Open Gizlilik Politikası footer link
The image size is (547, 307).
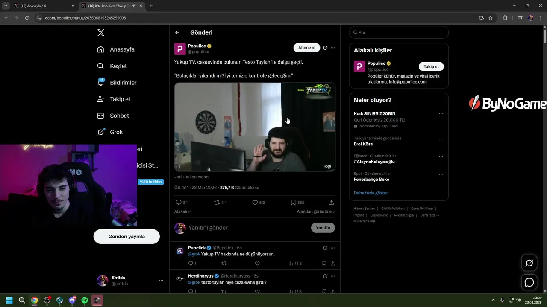click(393, 209)
